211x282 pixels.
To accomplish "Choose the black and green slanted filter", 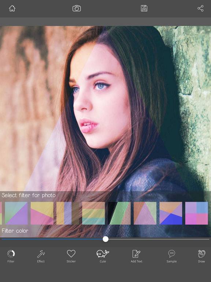I will tap(119, 213).
